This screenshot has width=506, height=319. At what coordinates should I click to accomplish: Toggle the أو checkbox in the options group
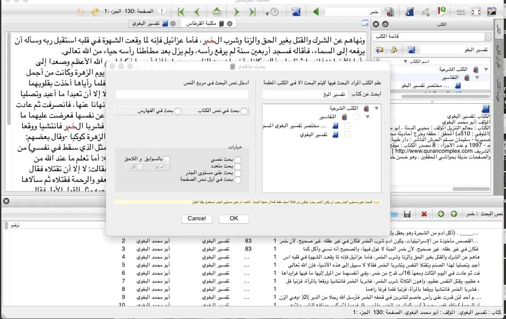(x=140, y=167)
